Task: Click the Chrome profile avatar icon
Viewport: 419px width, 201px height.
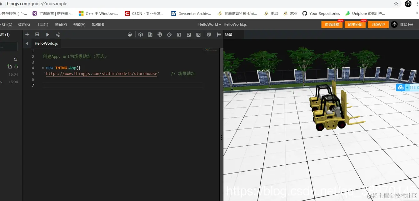Action: pyautogui.click(x=408, y=4)
